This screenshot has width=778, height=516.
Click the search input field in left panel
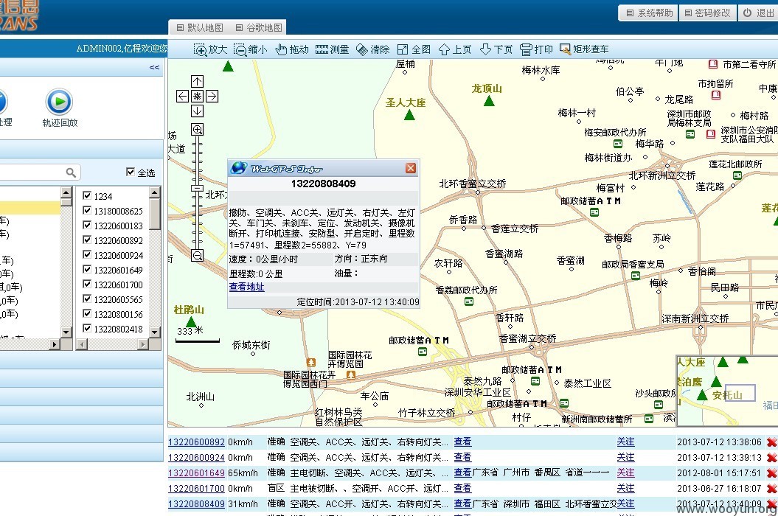(x=32, y=172)
